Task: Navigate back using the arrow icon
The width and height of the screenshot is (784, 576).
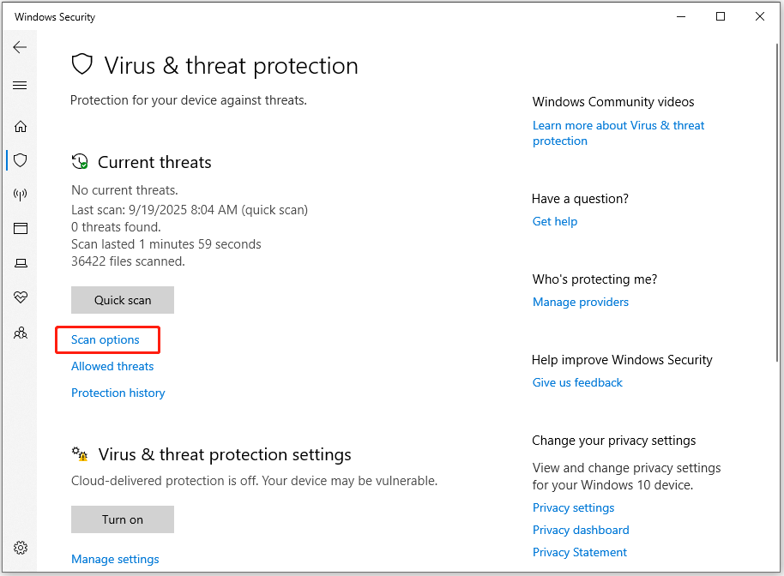Action: (x=20, y=47)
